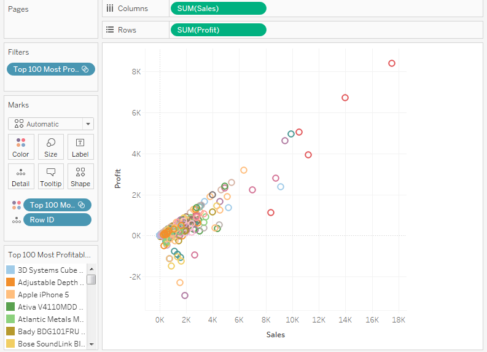The image size is (487, 352).
Task: Open the Label marks card
Action: coord(80,147)
